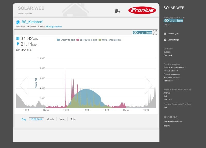
Task: Click the BS_Kirchdorf system name
Action: 32,22
